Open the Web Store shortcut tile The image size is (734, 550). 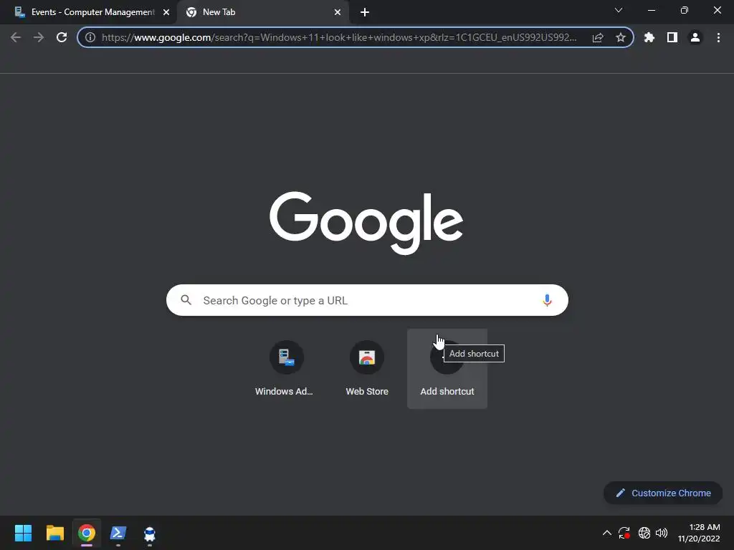[367, 369]
